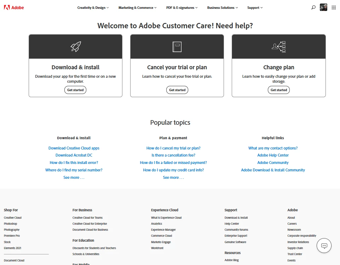Open How do I fix this install error
Screen dimensions: 340x265
tap(74, 163)
